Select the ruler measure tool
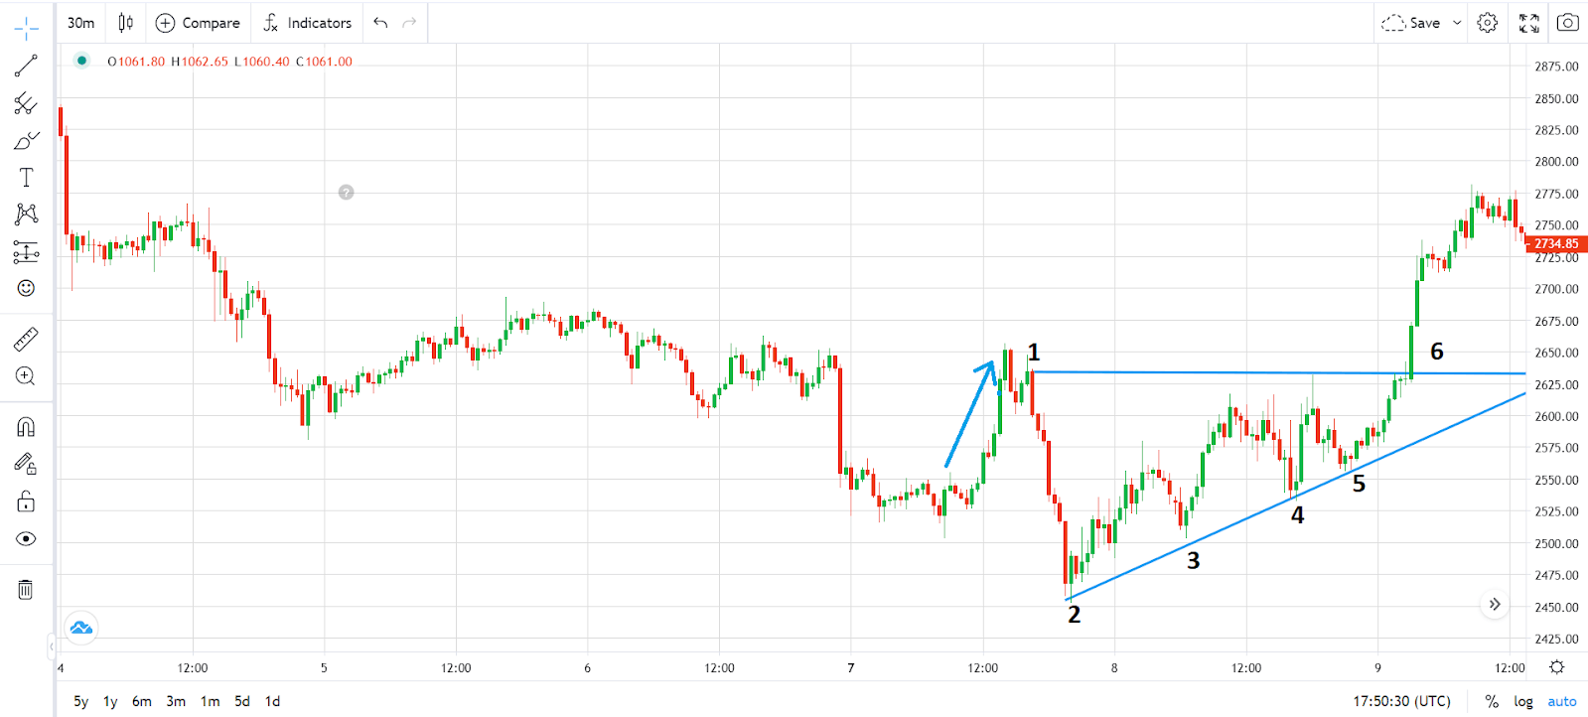The image size is (1588, 717). 26,340
